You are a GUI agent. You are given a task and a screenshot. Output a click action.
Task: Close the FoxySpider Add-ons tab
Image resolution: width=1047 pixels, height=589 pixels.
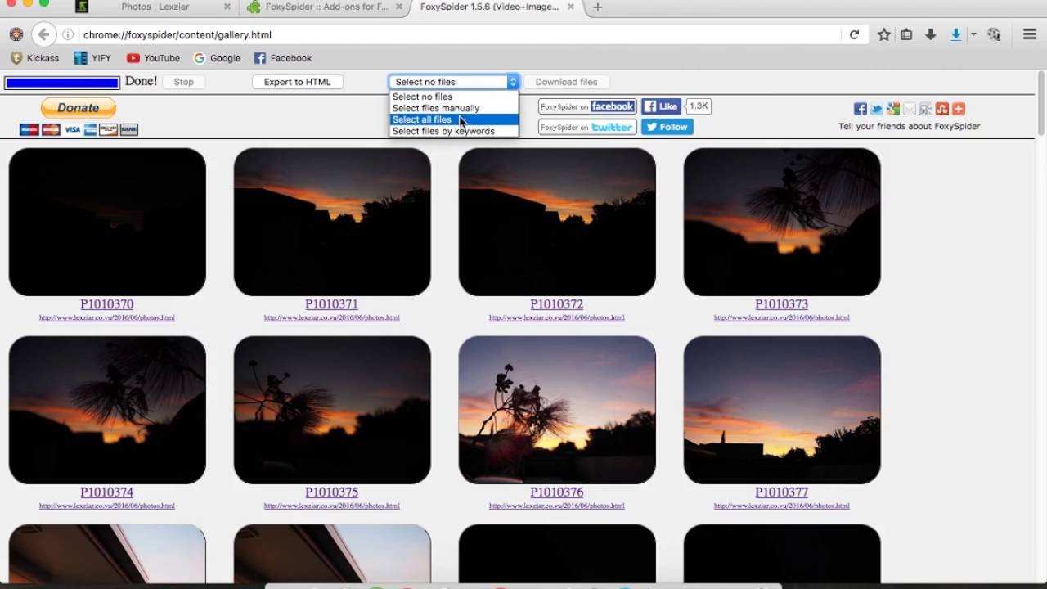[x=398, y=7]
